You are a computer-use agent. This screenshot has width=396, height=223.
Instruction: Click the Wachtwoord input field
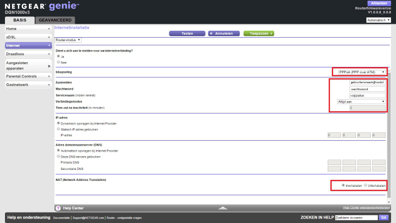pos(367,89)
